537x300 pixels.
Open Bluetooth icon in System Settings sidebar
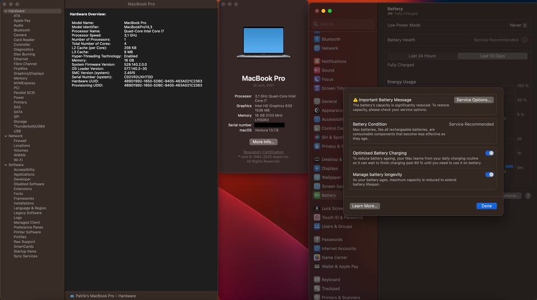pyautogui.click(x=317, y=39)
